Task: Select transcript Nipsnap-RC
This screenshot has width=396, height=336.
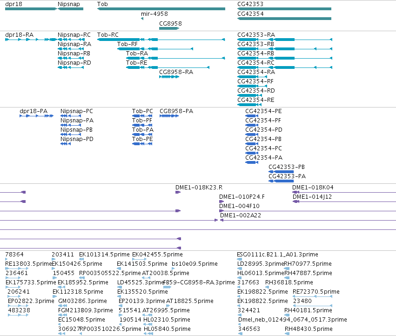Action: click(x=71, y=40)
